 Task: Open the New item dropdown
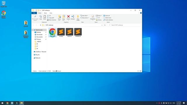click(84, 15)
